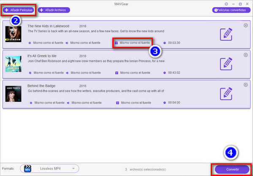Click the MP4 clapperboard format icon
The image size is (253, 176).
tap(27, 168)
